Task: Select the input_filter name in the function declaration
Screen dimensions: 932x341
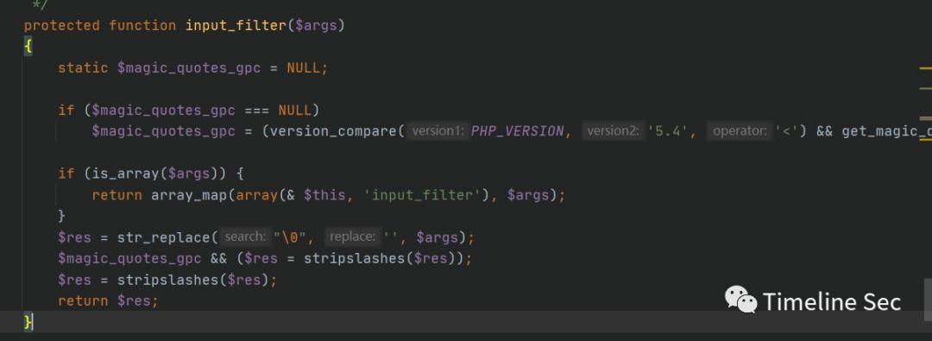Action: 236,26
